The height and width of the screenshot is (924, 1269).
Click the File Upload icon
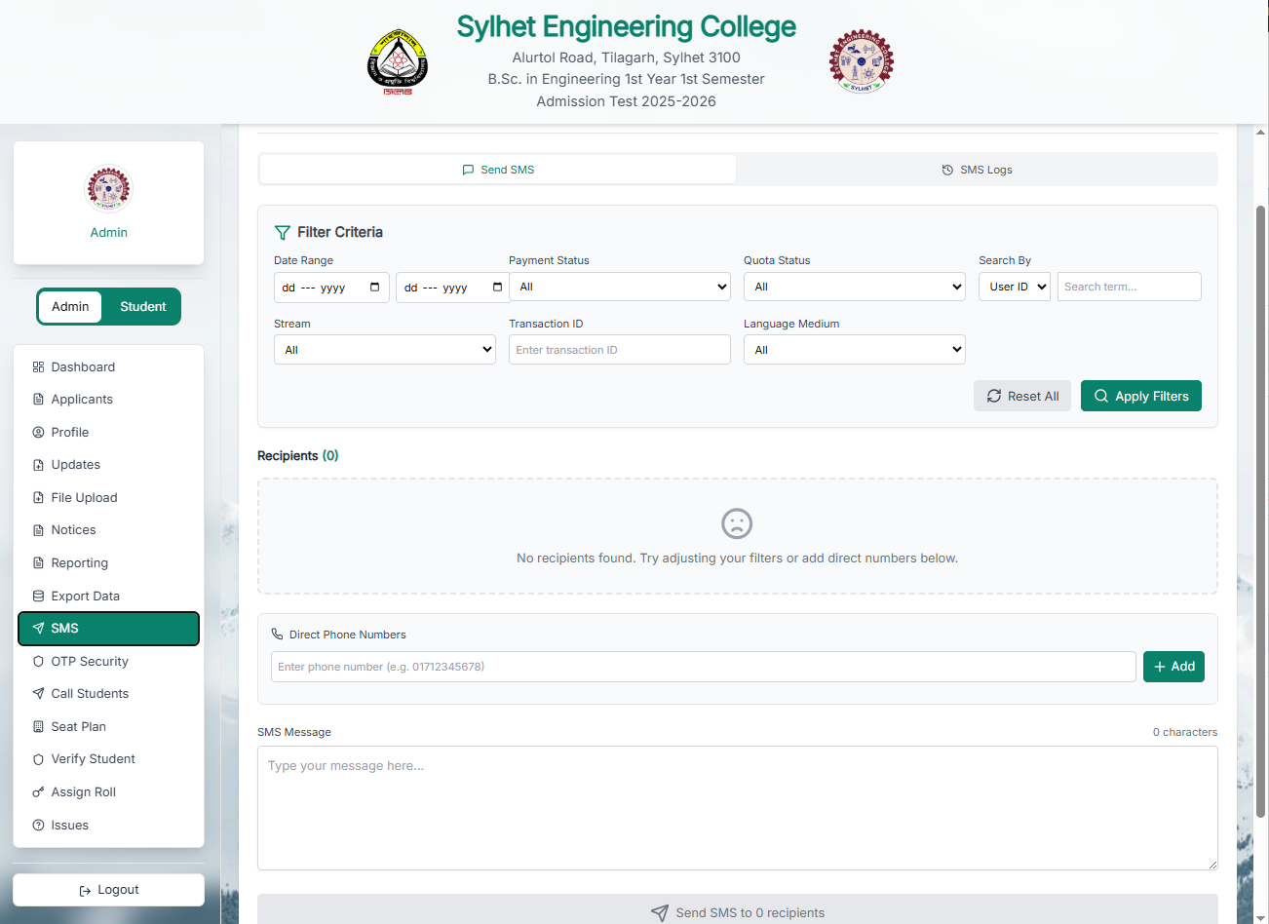(38, 498)
